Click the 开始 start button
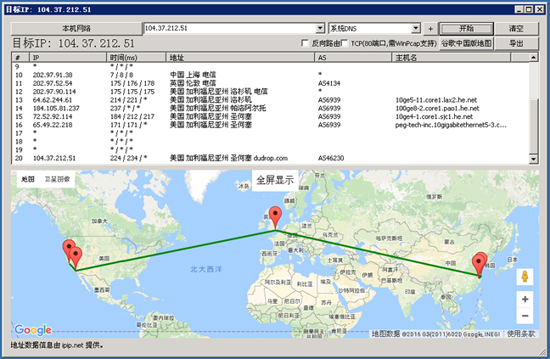The image size is (550, 359). (x=465, y=28)
